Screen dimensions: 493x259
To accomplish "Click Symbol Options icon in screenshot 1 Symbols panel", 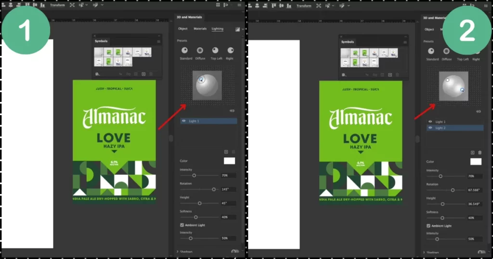I will click(x=136, y=74).
